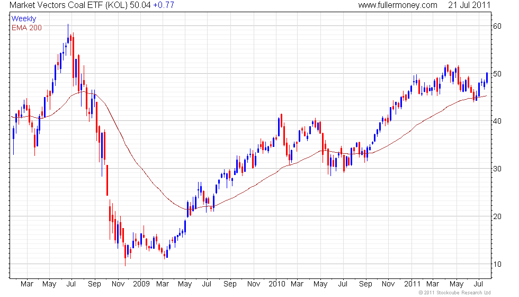Click the 'EMA 200' legend label
519x297 pixels.
[27, 28]
